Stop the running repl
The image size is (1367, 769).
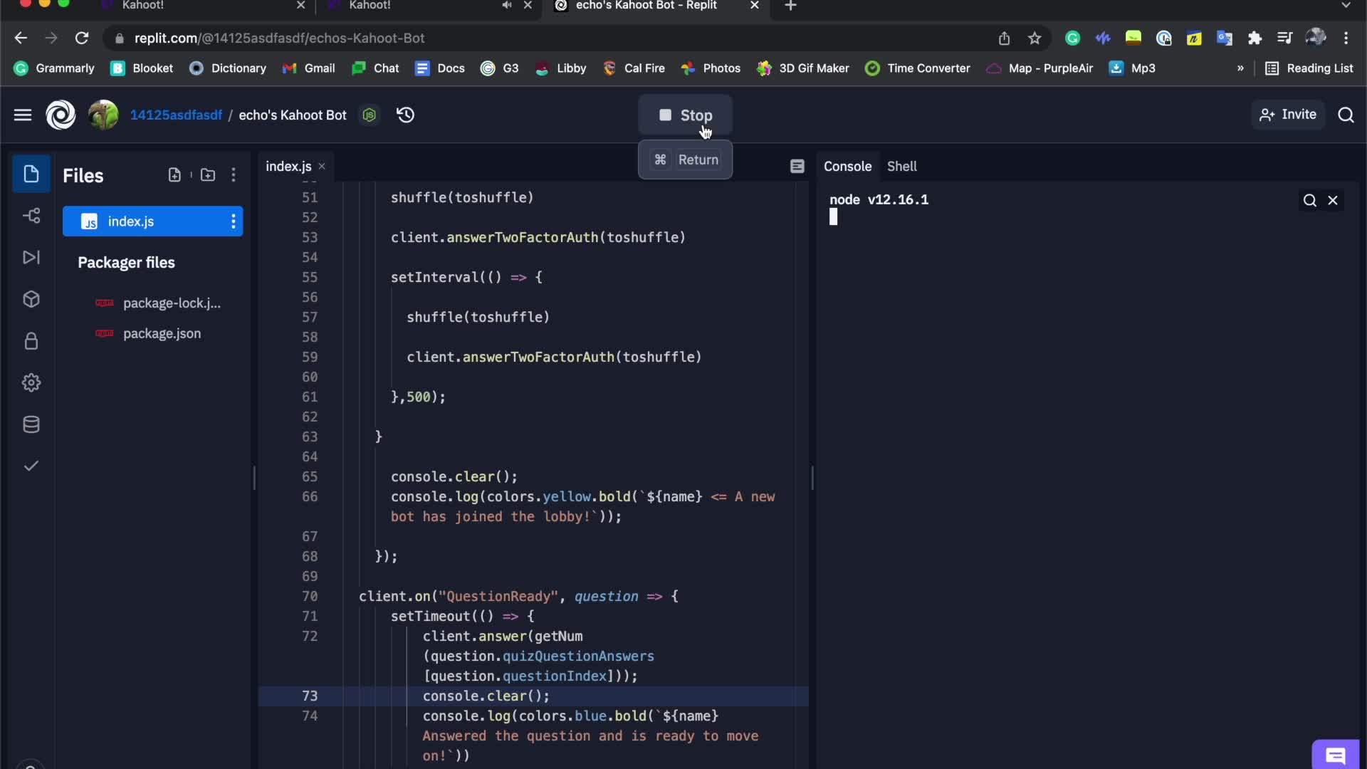[685, 115]
